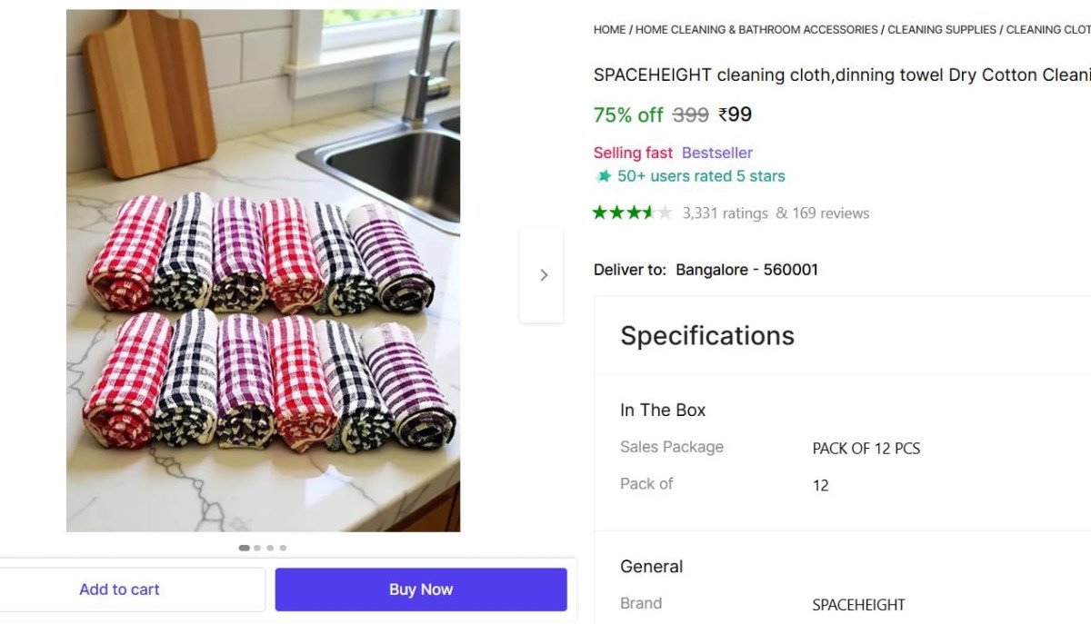The width and height of the screenshot is (1091, 624).
Task: Click the Bestseller badge
Action: pyautogui.click(x=717, y=153)
